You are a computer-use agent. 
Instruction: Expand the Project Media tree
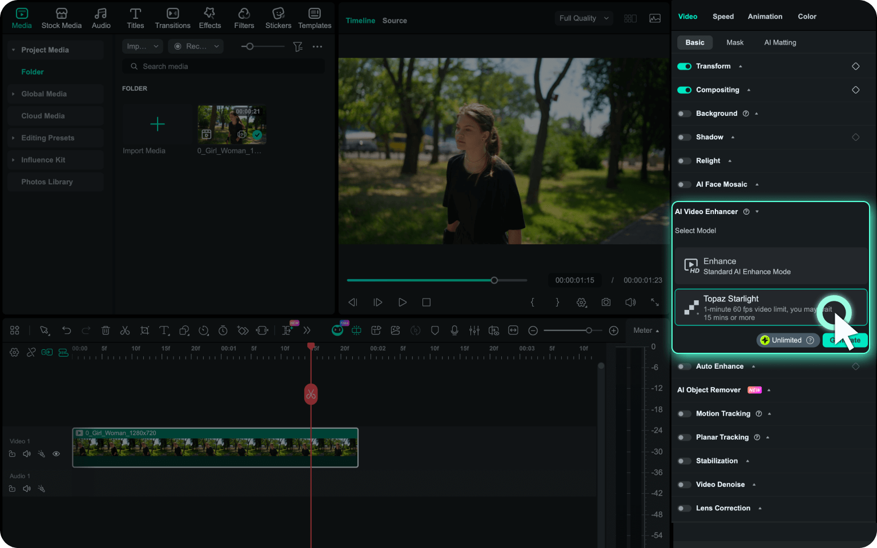13,50
